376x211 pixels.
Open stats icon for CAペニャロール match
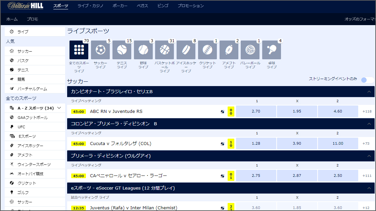(223, 176)
